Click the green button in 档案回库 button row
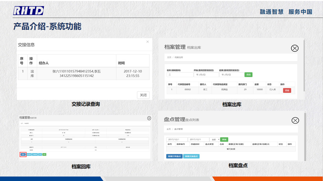323x181 pixels. (x=44, y=155)
